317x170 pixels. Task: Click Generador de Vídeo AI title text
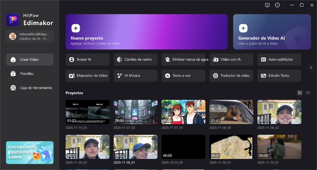[x=262, y=38]
